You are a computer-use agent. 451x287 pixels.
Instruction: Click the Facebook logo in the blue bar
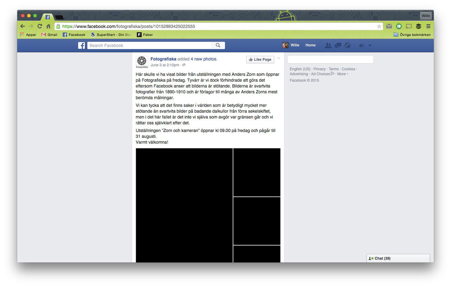coord(81,45)
